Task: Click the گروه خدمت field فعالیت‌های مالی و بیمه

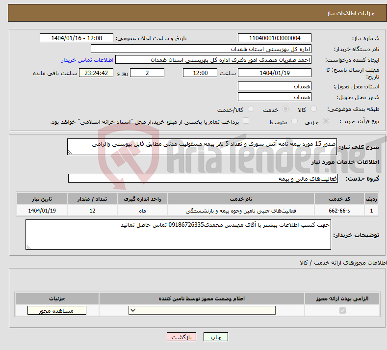Action: coord(203,178)
